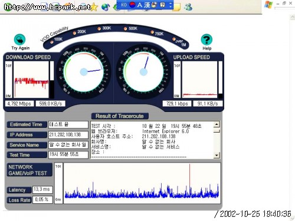295x221 pixels.
Task: Click the 사용자 호스트 주소 line
Action: pos(133,136)
